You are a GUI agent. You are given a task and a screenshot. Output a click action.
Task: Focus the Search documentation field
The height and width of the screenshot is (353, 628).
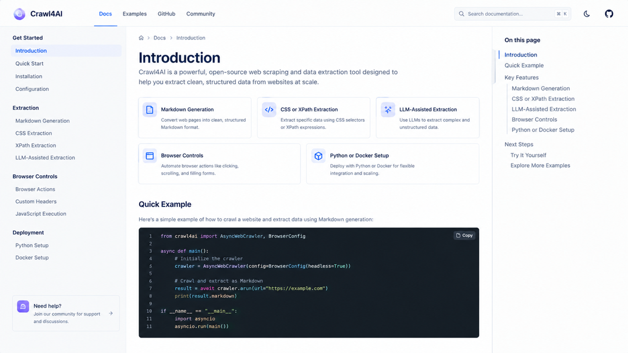pyautogui.click(x=512, y=14)
